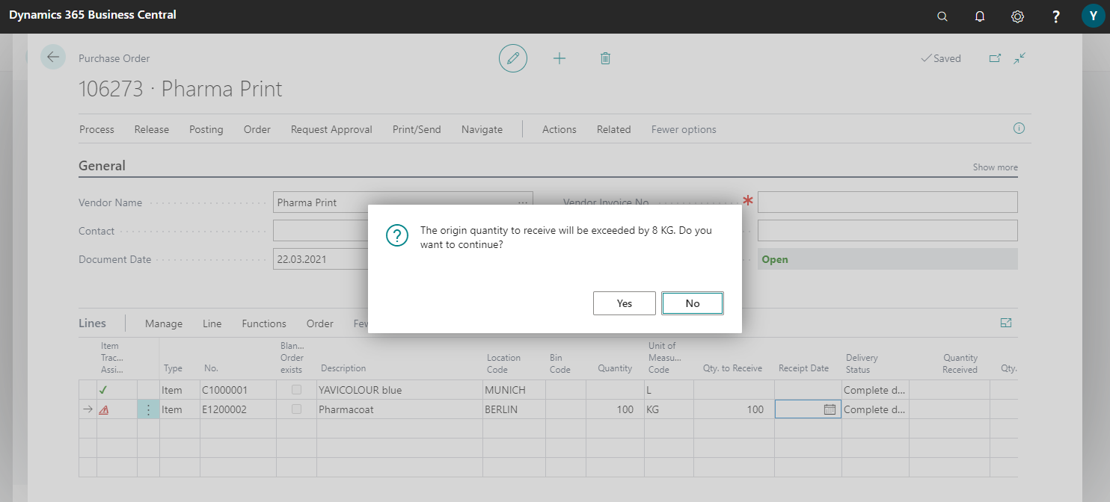Click Show more in General section

click(x=995, y=167)
